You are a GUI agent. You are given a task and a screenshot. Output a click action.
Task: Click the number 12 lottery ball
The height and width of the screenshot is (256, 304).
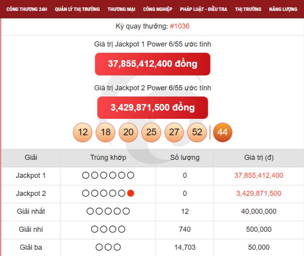pos(83,132)
